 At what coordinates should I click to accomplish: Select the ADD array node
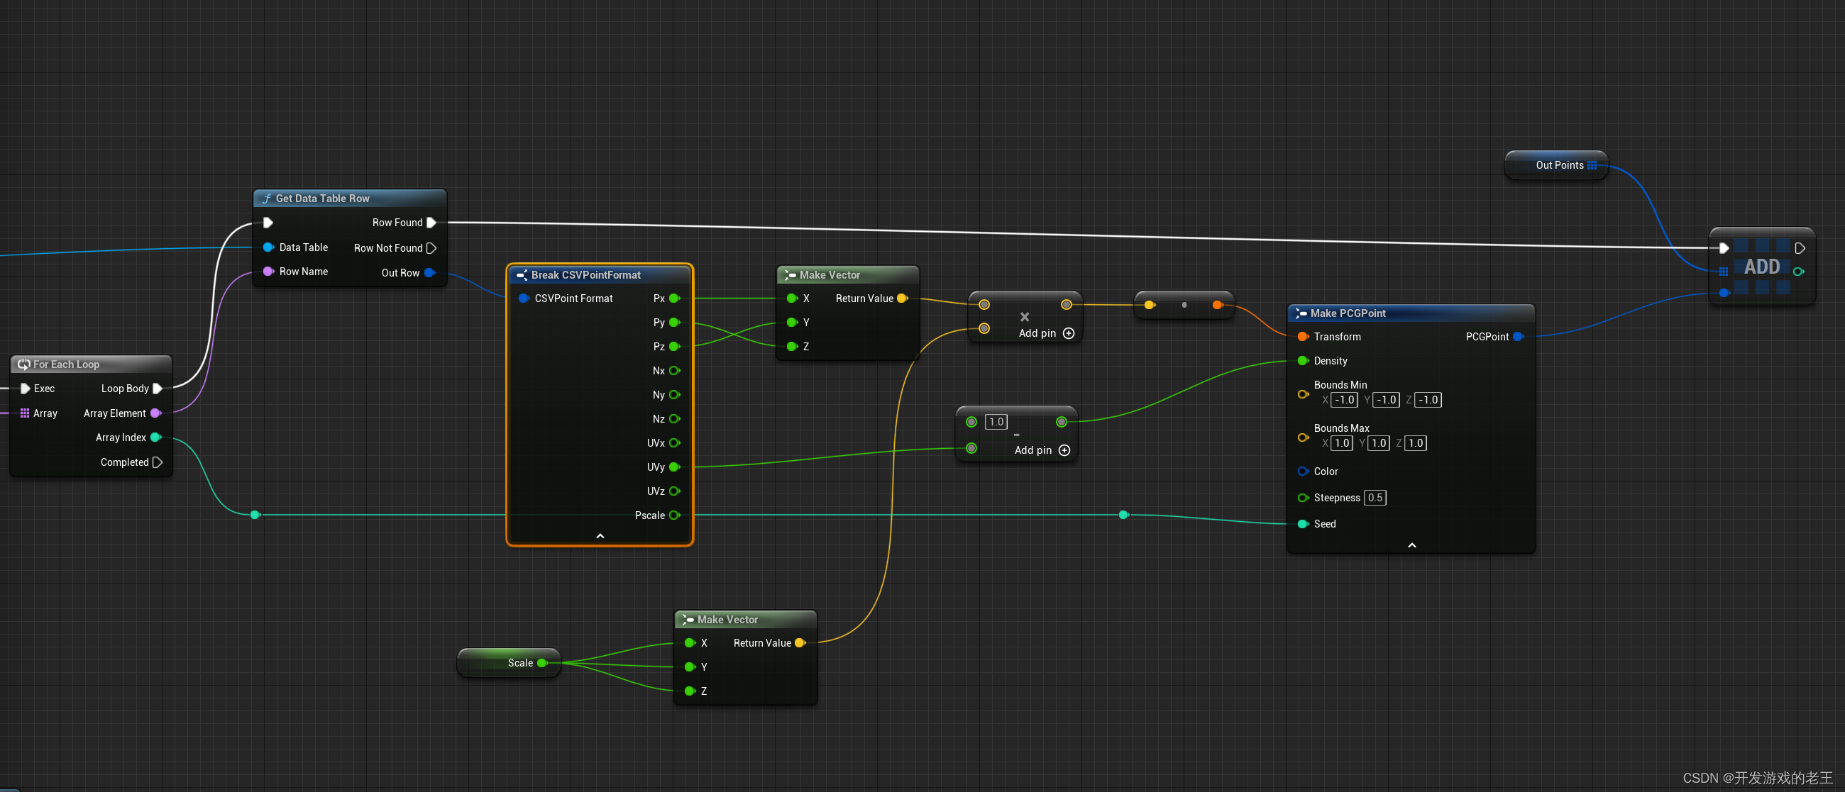click(1762, 267)
